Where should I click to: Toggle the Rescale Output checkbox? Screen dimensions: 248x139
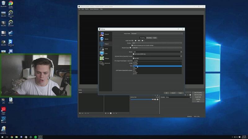pyautogui.click(x=131, y=48)
